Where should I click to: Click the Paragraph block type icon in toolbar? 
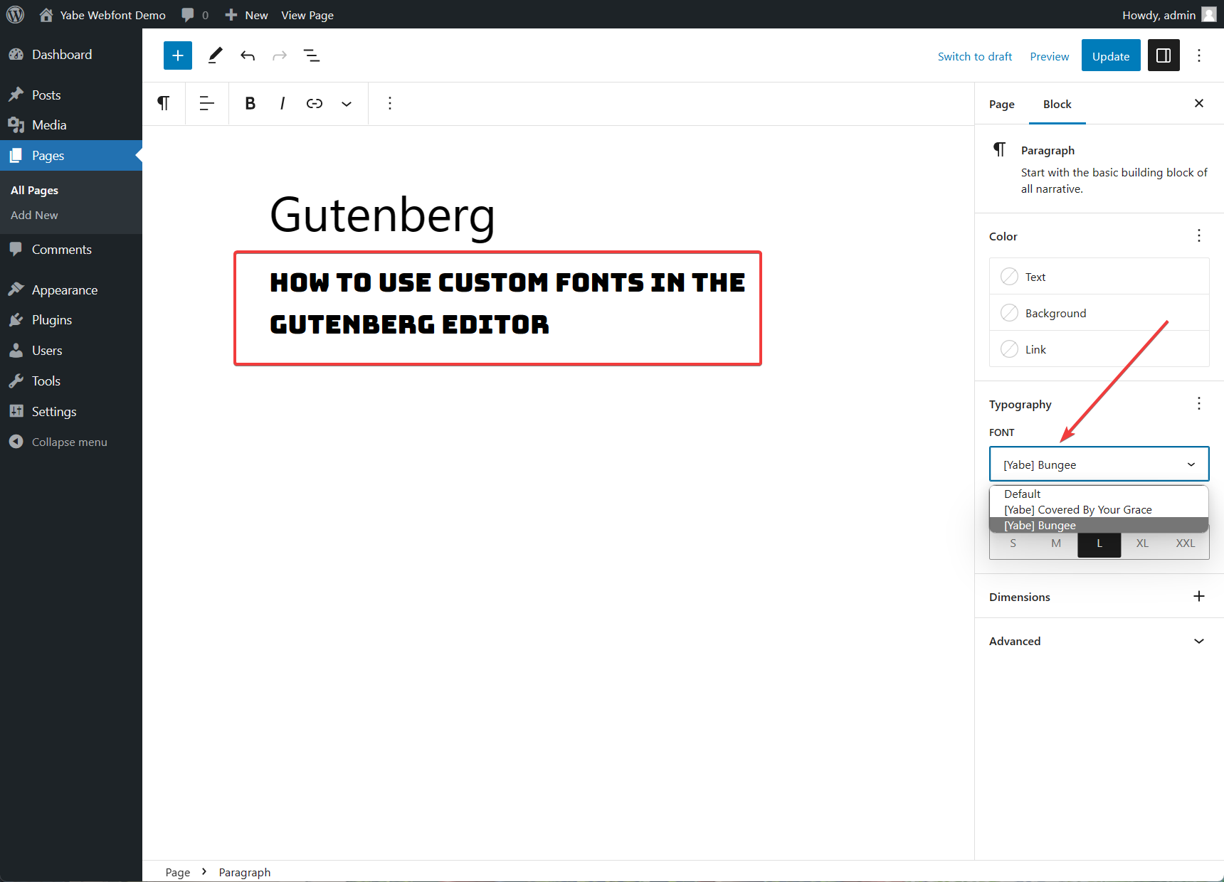tap(164, 104)
